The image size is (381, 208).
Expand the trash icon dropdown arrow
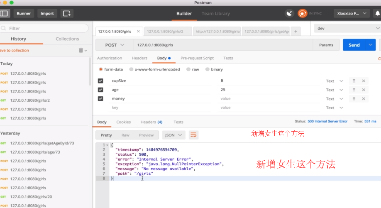click(85, 51)
